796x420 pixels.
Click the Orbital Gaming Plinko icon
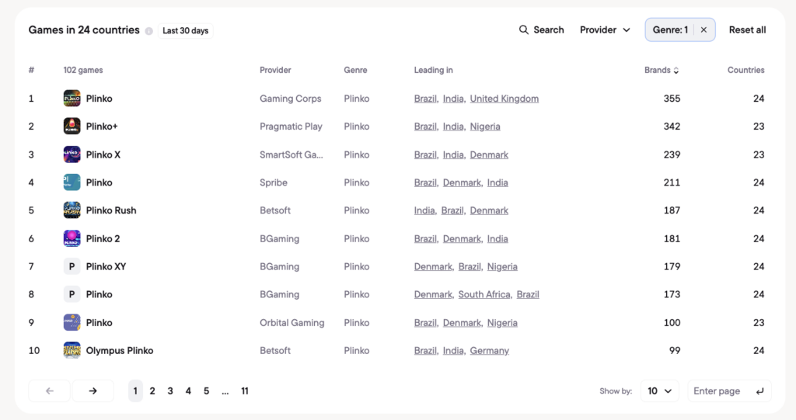pyautogui.click(x=72, y=322)
